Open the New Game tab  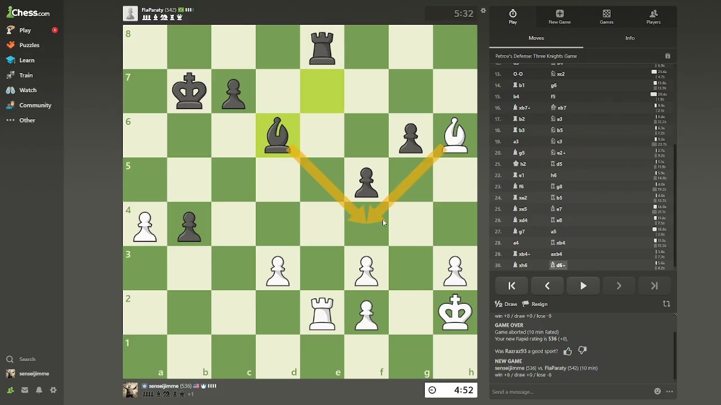559,17
